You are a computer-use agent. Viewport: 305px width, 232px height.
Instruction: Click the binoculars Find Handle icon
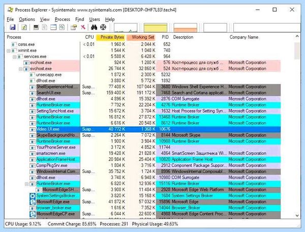[94, 27]
